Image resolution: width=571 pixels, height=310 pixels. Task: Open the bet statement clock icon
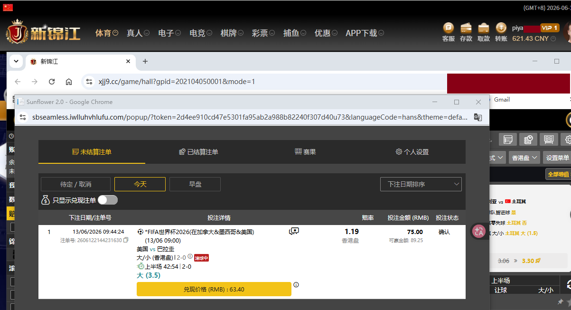pos(528,140)
